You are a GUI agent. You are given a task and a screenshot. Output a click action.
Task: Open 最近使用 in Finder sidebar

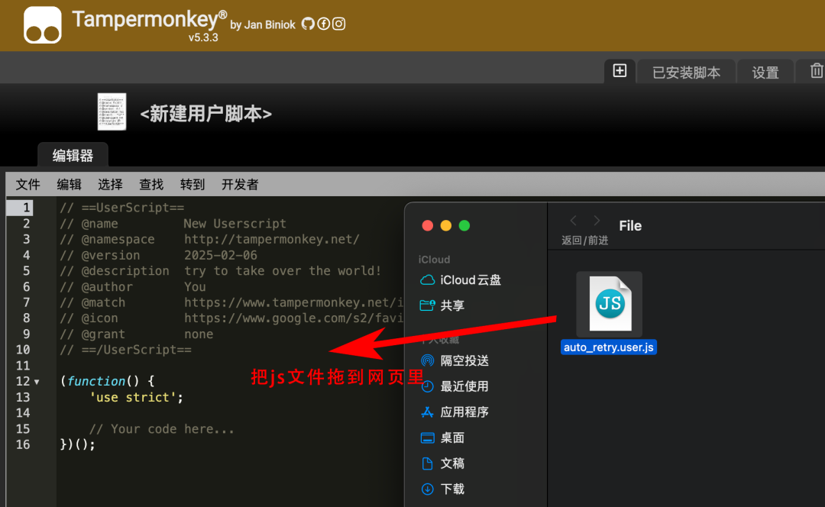point(455,386)
